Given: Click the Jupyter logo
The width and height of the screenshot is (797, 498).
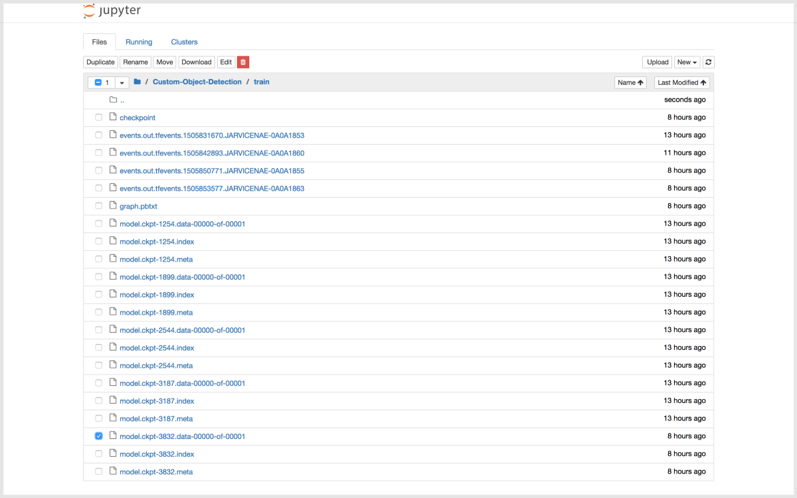Looking at the screenshot, I should pyautogui.click(x=112, y=11).
